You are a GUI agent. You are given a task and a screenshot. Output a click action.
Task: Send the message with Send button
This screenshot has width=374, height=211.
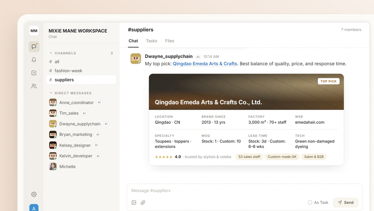point(346,203)
